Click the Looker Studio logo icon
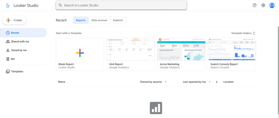This screenshot has width=279, height=118. 7,5
